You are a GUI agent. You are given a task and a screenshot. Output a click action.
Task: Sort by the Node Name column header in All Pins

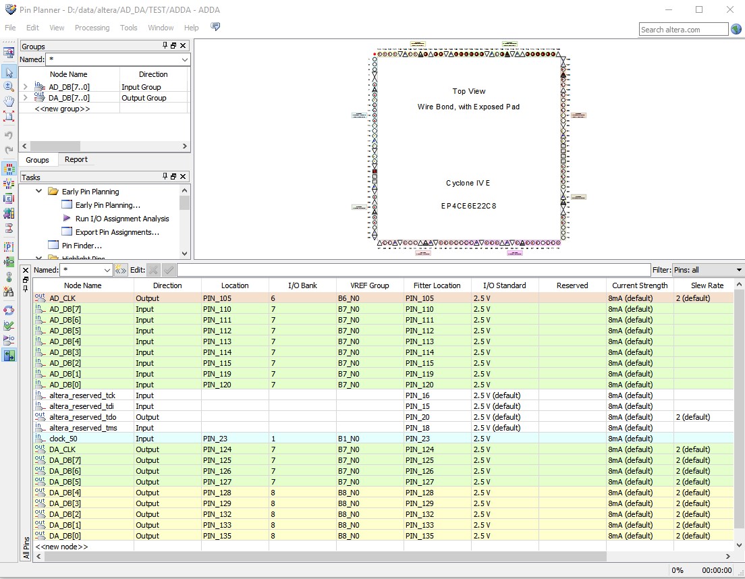click(83, 285)
